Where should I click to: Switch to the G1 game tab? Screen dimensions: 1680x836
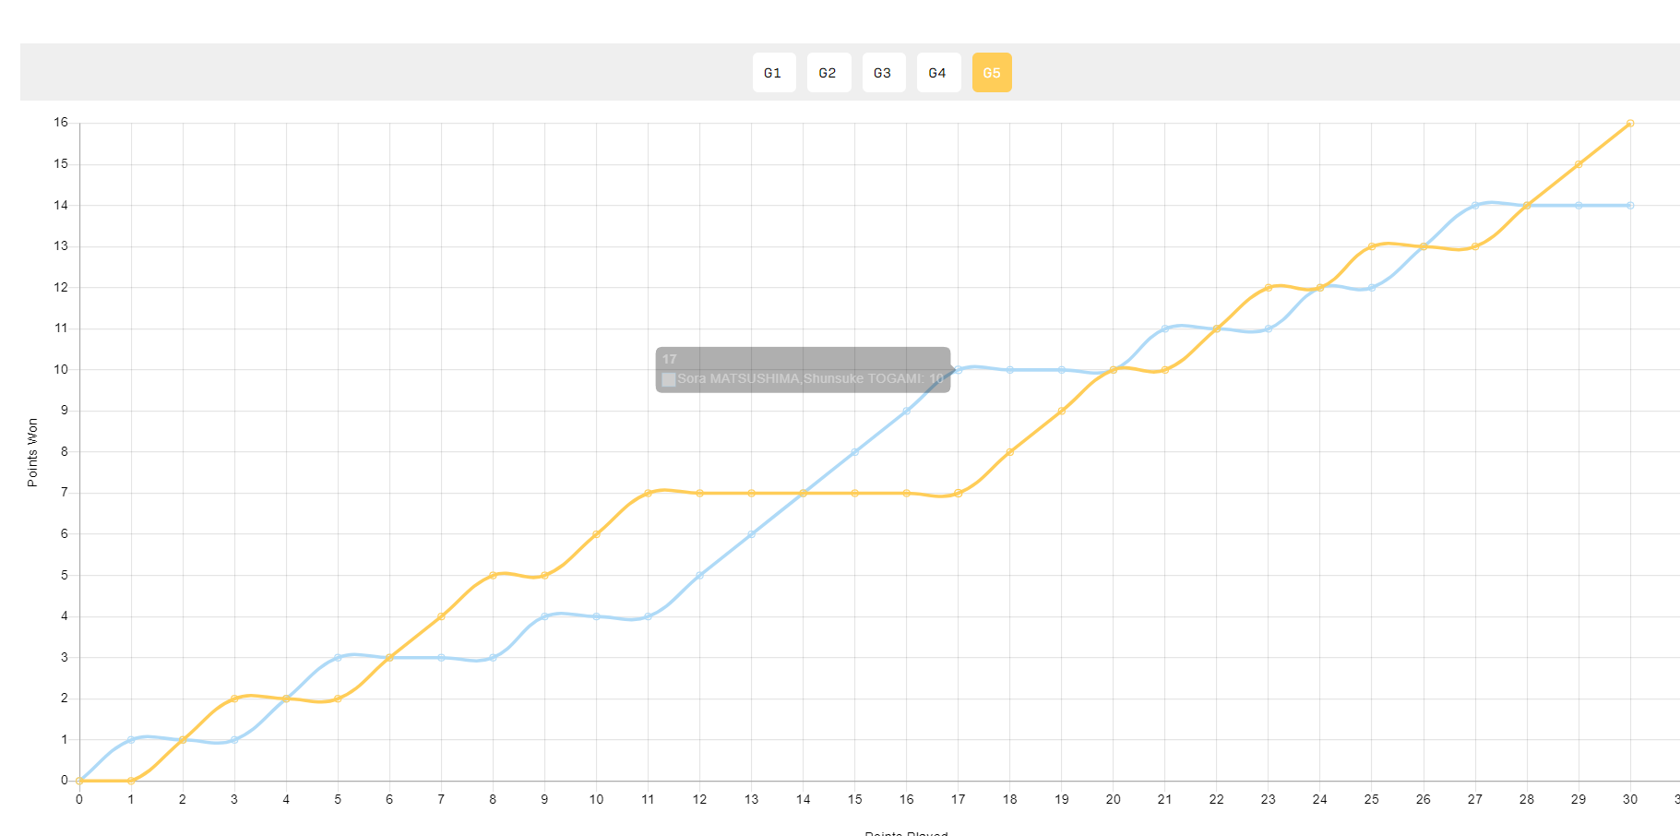click(x=774, y=73)
